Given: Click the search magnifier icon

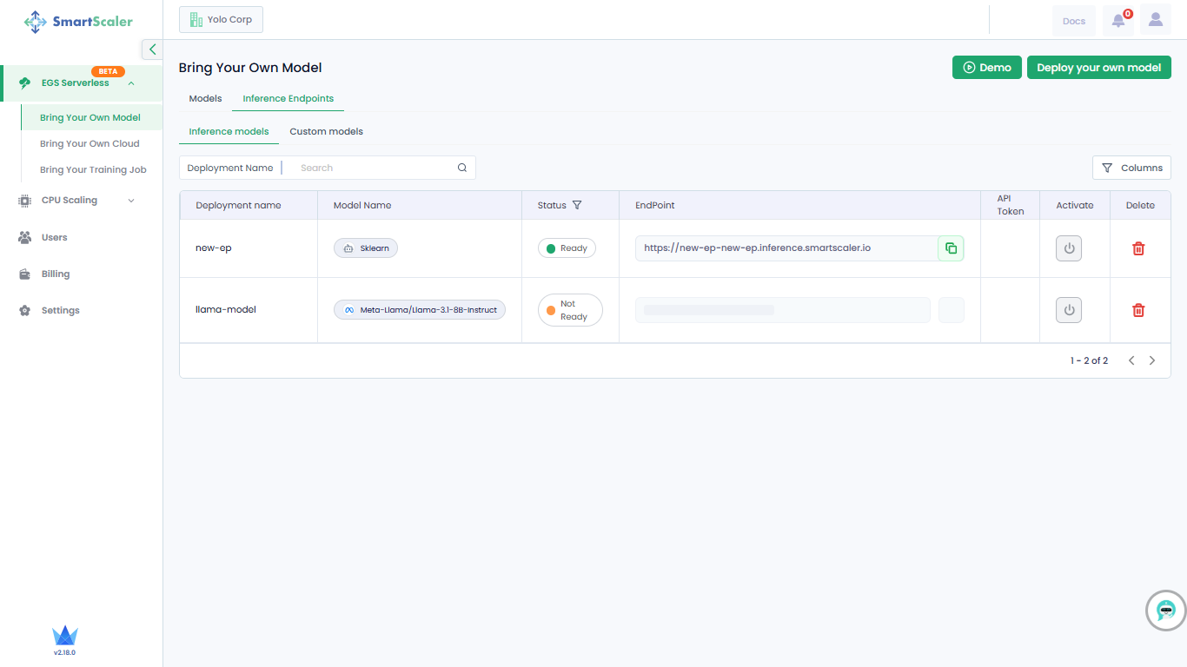Looking at the screenshot, I should point(462,168).
